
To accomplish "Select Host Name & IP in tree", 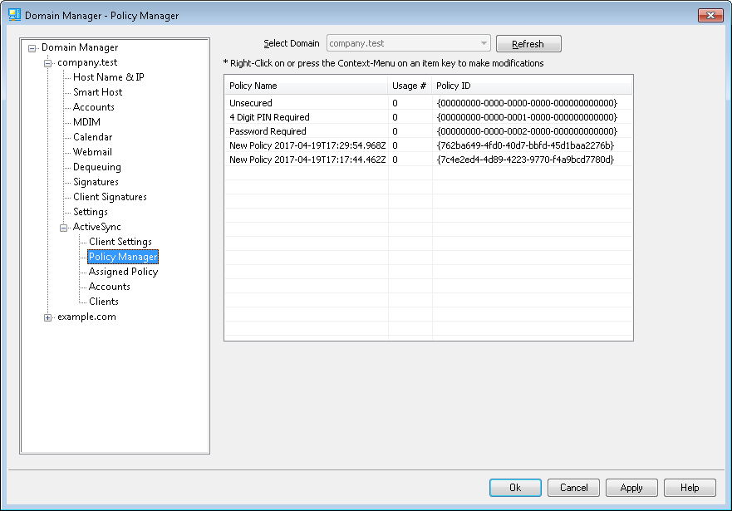I will click(x=108, y=77).
